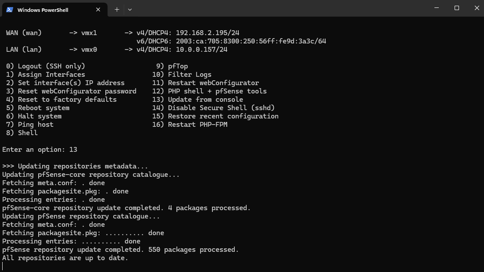This screenshot has height=272, width=484.
Task: Click the 'PHP shell + pfSense tools' entry
Action: pos(217,91)
